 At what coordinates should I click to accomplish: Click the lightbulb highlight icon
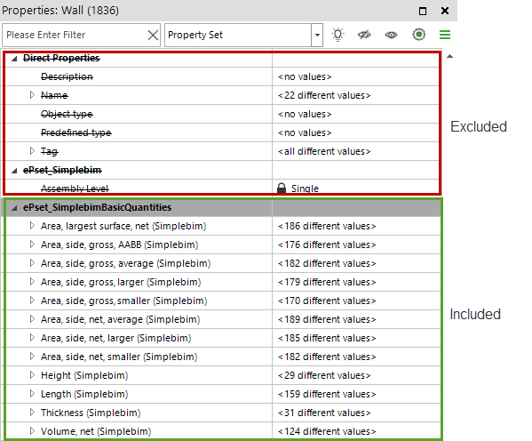337,35
